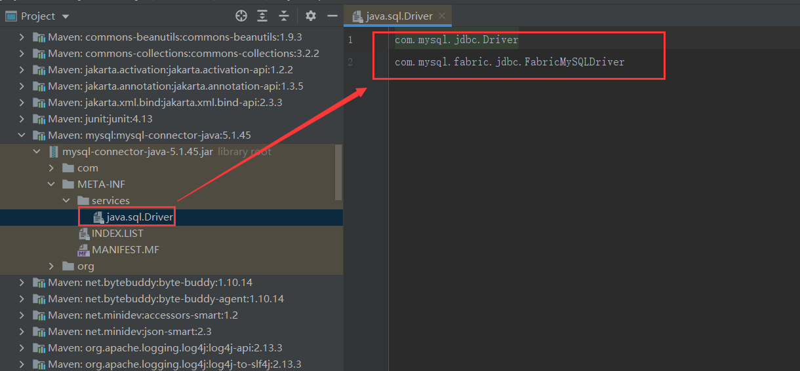Collapse the services folder

pos(66,200)
